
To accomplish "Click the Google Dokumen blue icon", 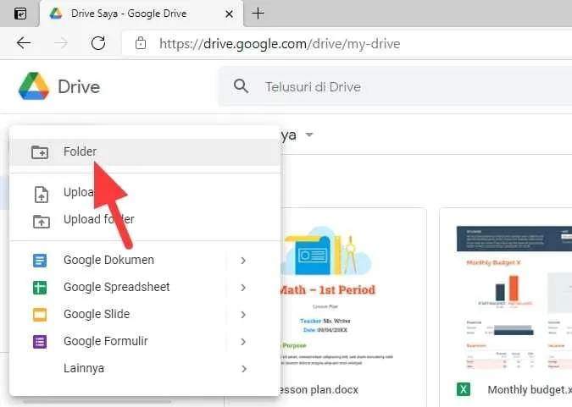I will pos(40,261).
